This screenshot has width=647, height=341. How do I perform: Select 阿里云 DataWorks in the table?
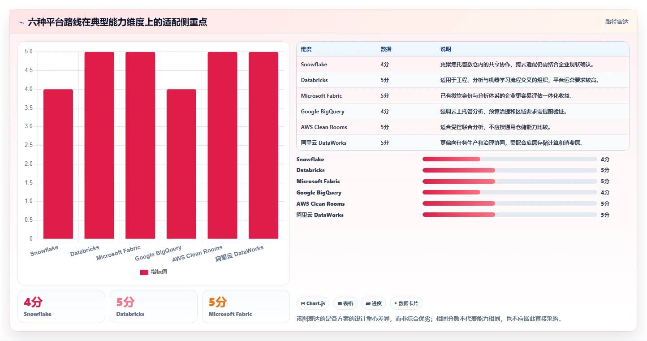point(323,143)
